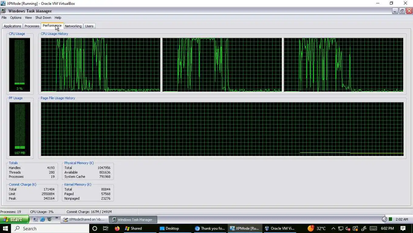Click the XP clock showing 2:02 AM
The width and height of the screenshot is (413, 233).
[402, 219]
